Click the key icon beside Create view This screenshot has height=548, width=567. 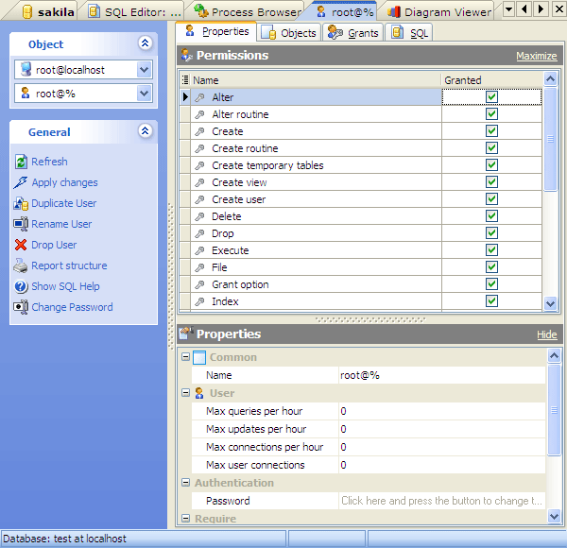tap(199, 182)
